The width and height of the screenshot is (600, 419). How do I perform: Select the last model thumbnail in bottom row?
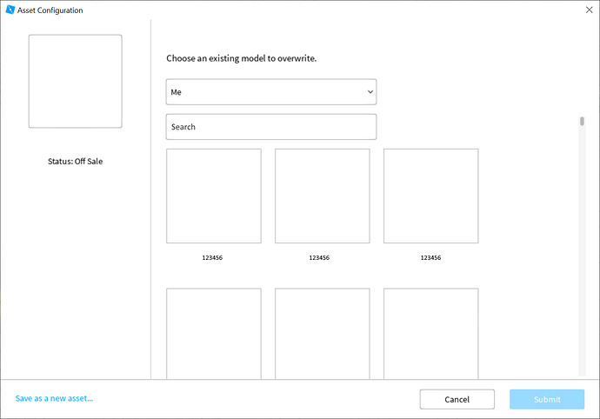430,334
